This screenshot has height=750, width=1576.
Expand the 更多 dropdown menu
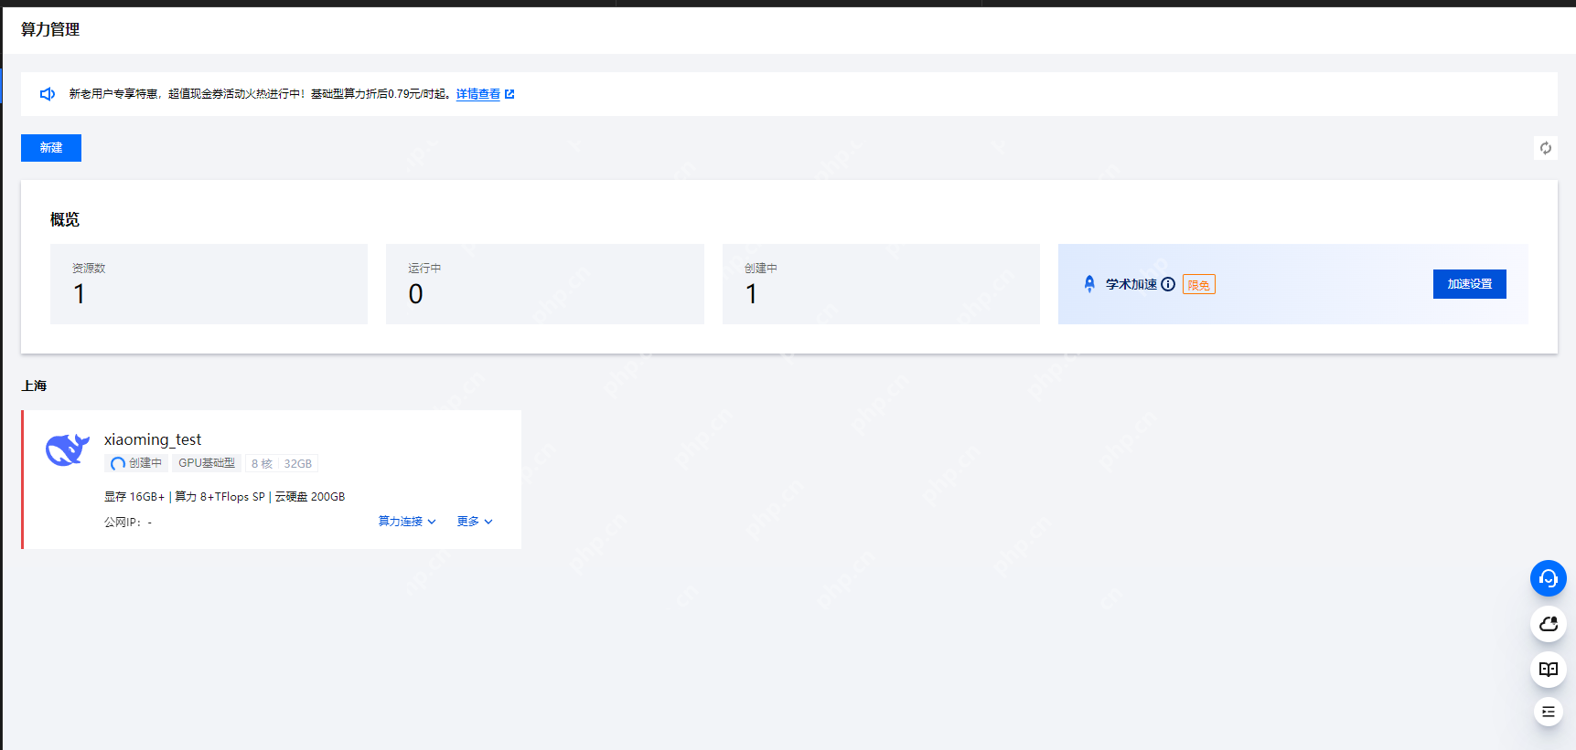[x=475, y=522]
